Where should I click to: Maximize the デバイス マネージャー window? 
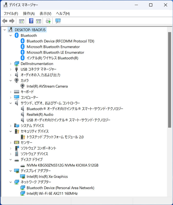151,5
